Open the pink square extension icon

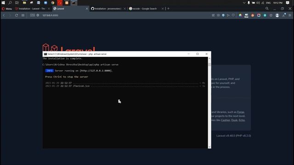click(259, 15)
